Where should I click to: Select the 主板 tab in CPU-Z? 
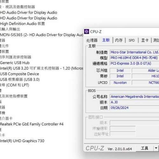pos(106,40)
